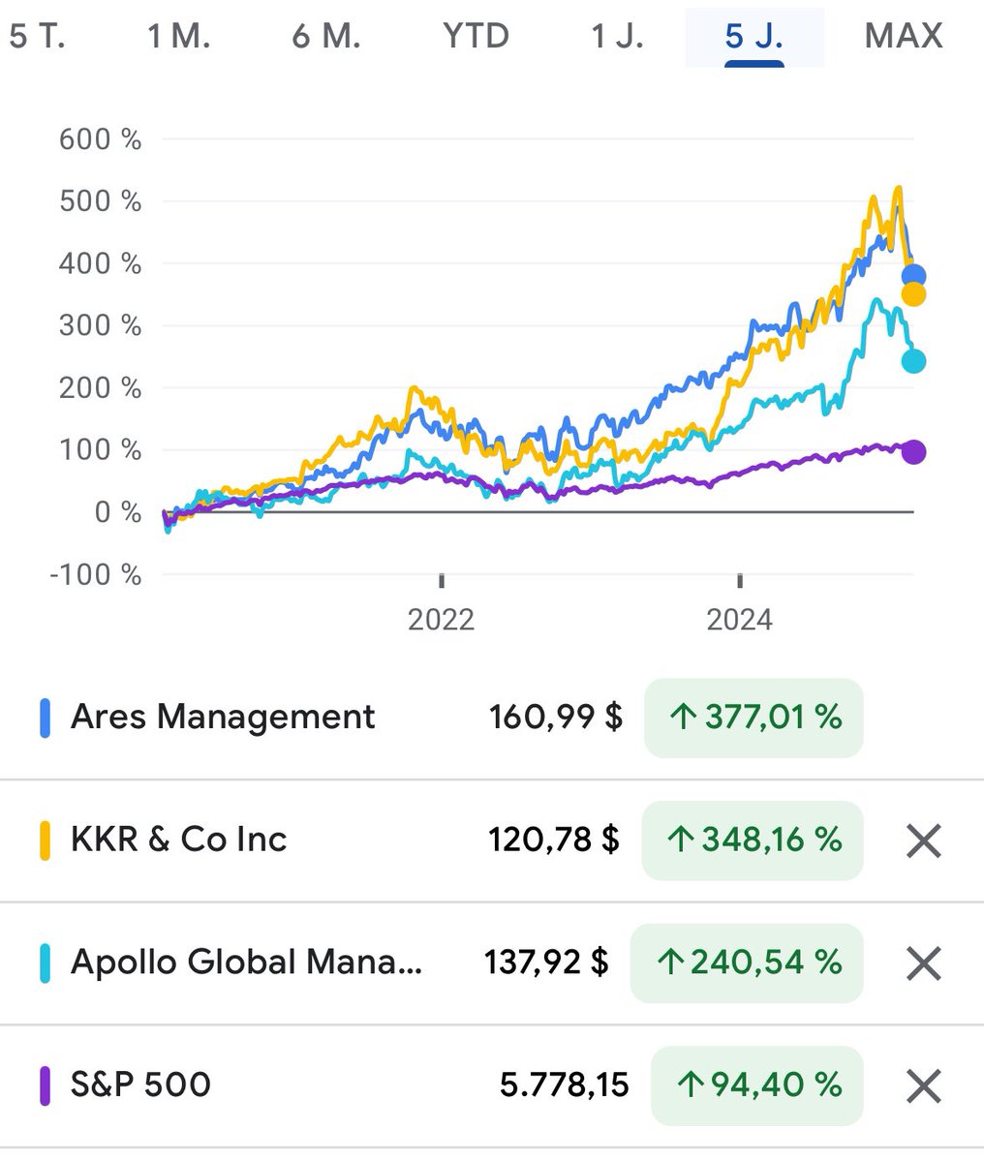This screenshot has width=984, height=1162.
Task: Click the purple S&P 500 endpoint dot
Action: (x=913, y=452)
